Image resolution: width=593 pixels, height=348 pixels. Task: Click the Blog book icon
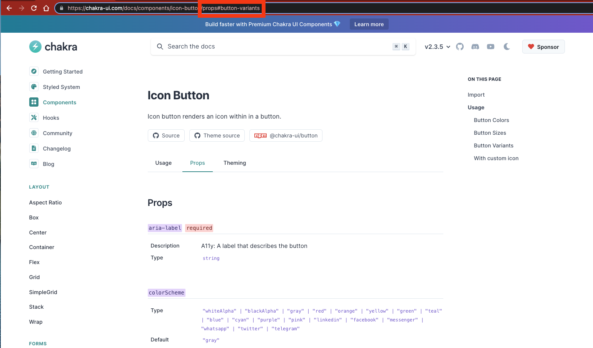click(x=34, y=164)
